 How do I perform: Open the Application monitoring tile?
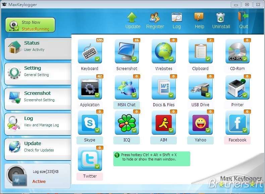90,87
